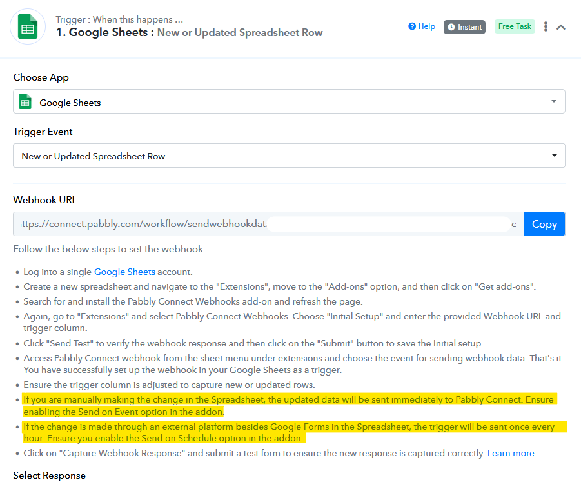Copy the webhook URL
The width and height of the screenshot is (581, 482).
coord(544,224)
